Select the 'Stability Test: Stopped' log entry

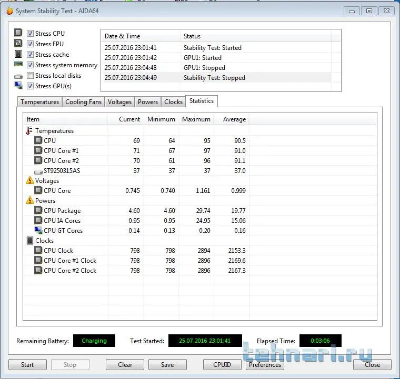(x=216, y=77)
